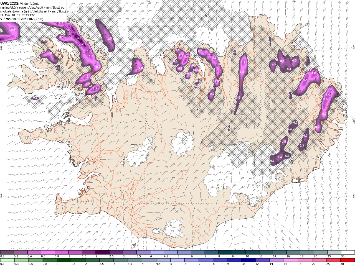Click the '2.2' precipitation value on map

(84, 44)
